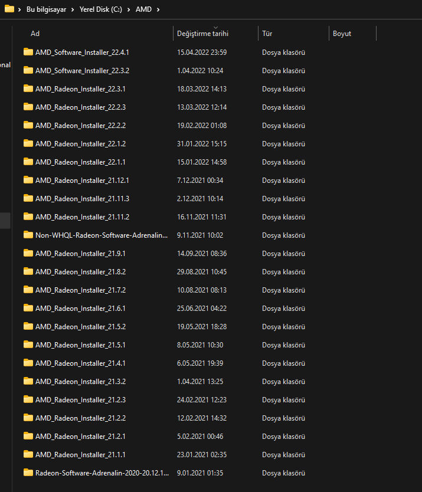Click the folder icon in the address bar
Screen dimensions: 422x492
(9, 9)
